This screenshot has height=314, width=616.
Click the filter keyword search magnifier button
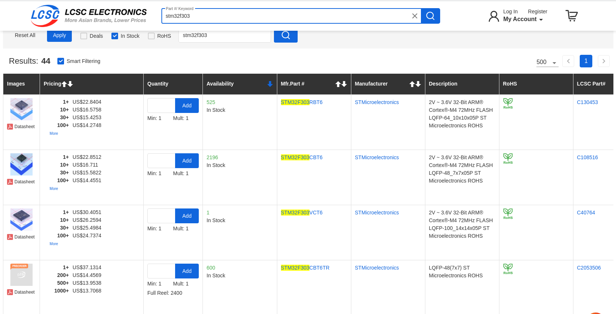pyautogui.click(x=286, y=36)
